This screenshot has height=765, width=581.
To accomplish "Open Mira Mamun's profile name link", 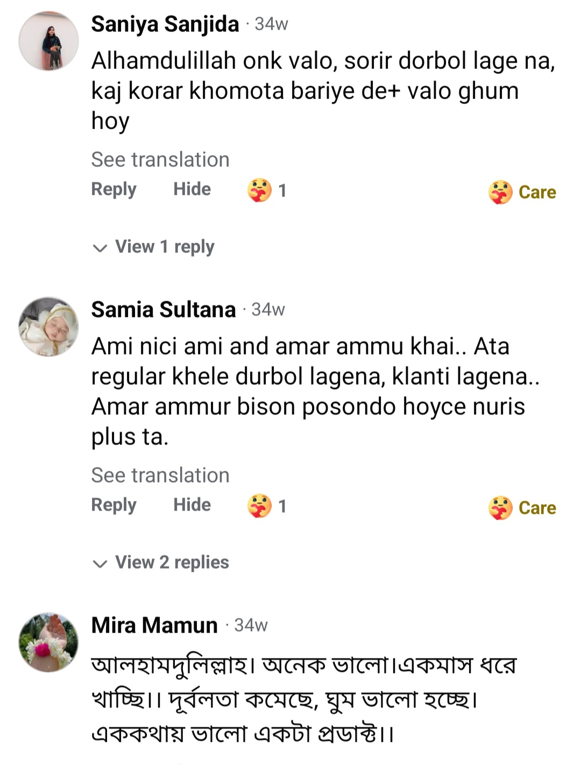I will (x=154, y=625).
